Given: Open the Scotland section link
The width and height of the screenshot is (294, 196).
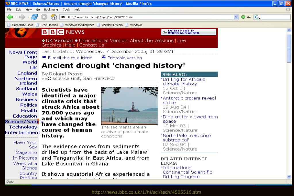Looking at the screenshot, I should coord(26,89).
